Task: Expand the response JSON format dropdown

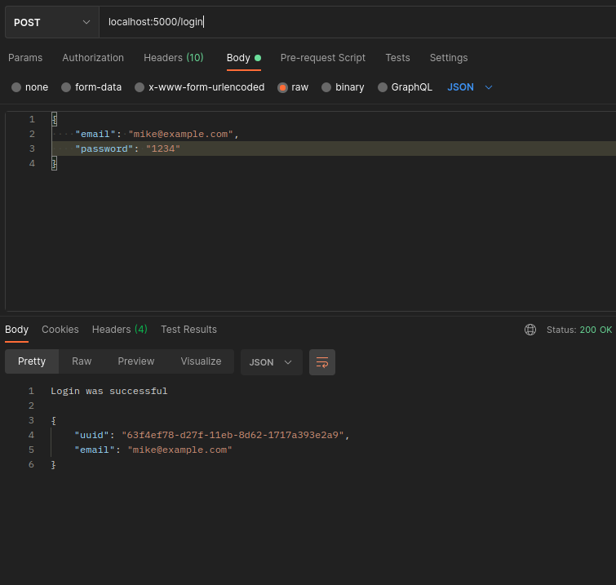Action: pyautogui.click(x=272, y=361)
